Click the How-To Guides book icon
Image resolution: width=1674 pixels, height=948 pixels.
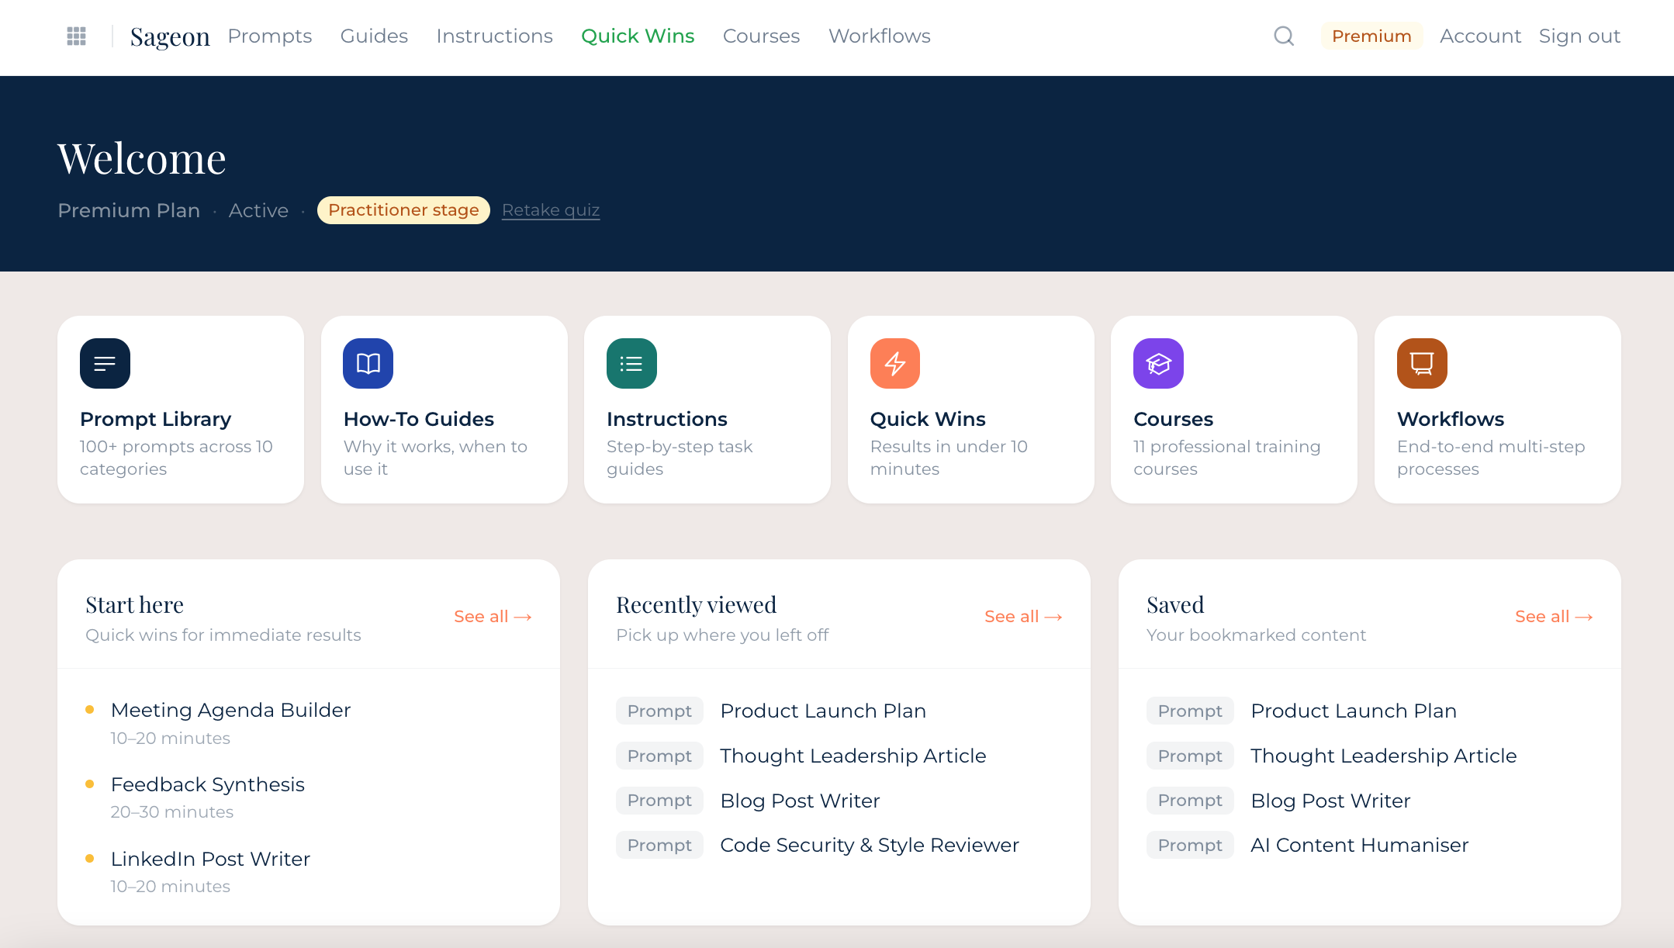point(368,363)
